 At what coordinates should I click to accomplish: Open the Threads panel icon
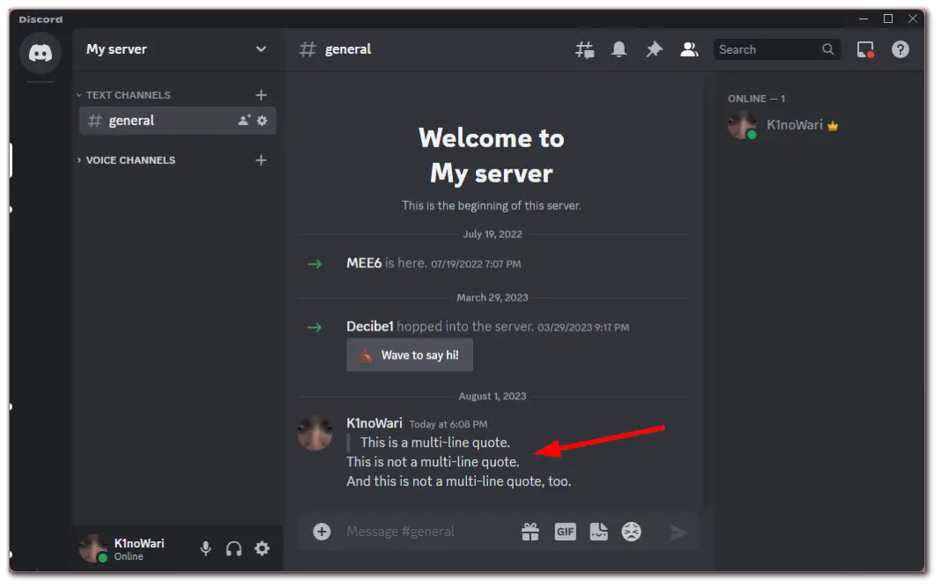584,49
